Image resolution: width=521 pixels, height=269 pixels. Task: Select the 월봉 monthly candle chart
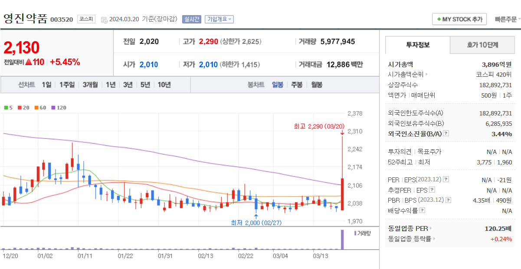pyautogui.click(x=316, y=85)
